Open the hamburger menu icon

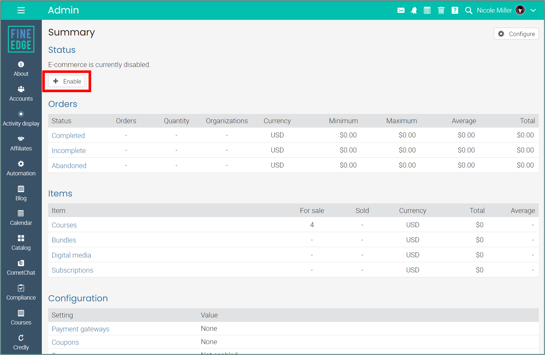pyautogui.click(x=21, y=10)
